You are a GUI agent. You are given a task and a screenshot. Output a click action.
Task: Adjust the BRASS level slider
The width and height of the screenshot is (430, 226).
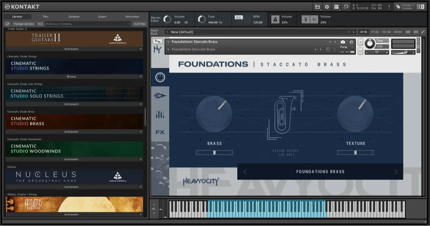click(214, 153)
